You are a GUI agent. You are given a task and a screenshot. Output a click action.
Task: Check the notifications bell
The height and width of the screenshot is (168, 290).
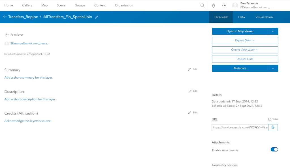(x=213, y=5)
